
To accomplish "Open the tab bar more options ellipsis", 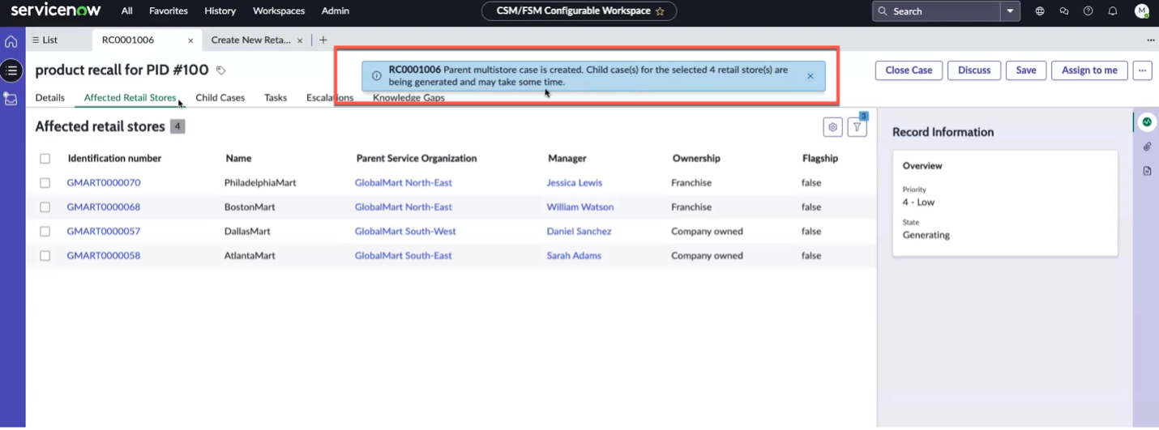I will (1150, 40).
